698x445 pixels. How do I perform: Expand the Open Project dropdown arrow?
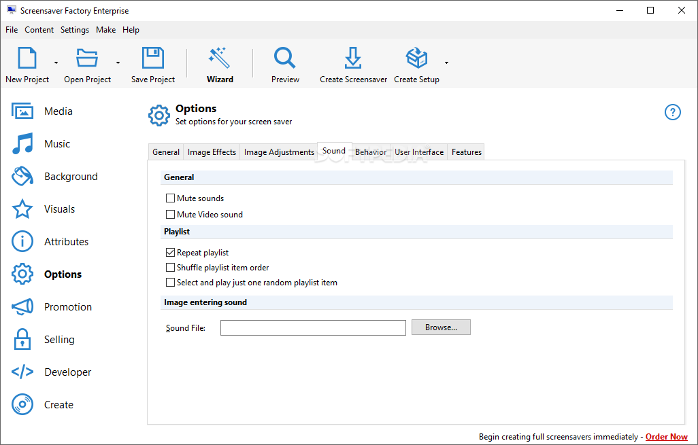[118, 63]
